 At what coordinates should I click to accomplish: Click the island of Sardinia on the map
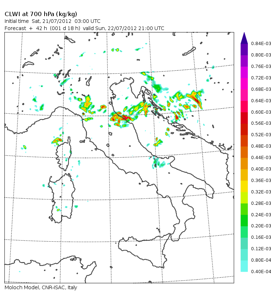(x=62, y=198)
